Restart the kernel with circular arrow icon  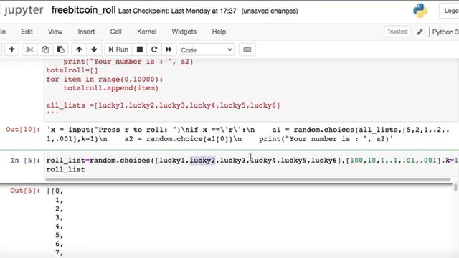click(x=154, y=49)
